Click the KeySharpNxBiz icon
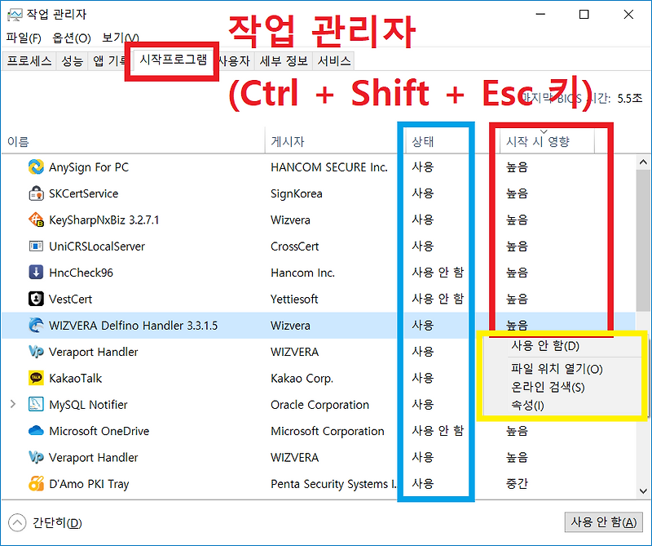652x546 pixels. pos(36,220)
